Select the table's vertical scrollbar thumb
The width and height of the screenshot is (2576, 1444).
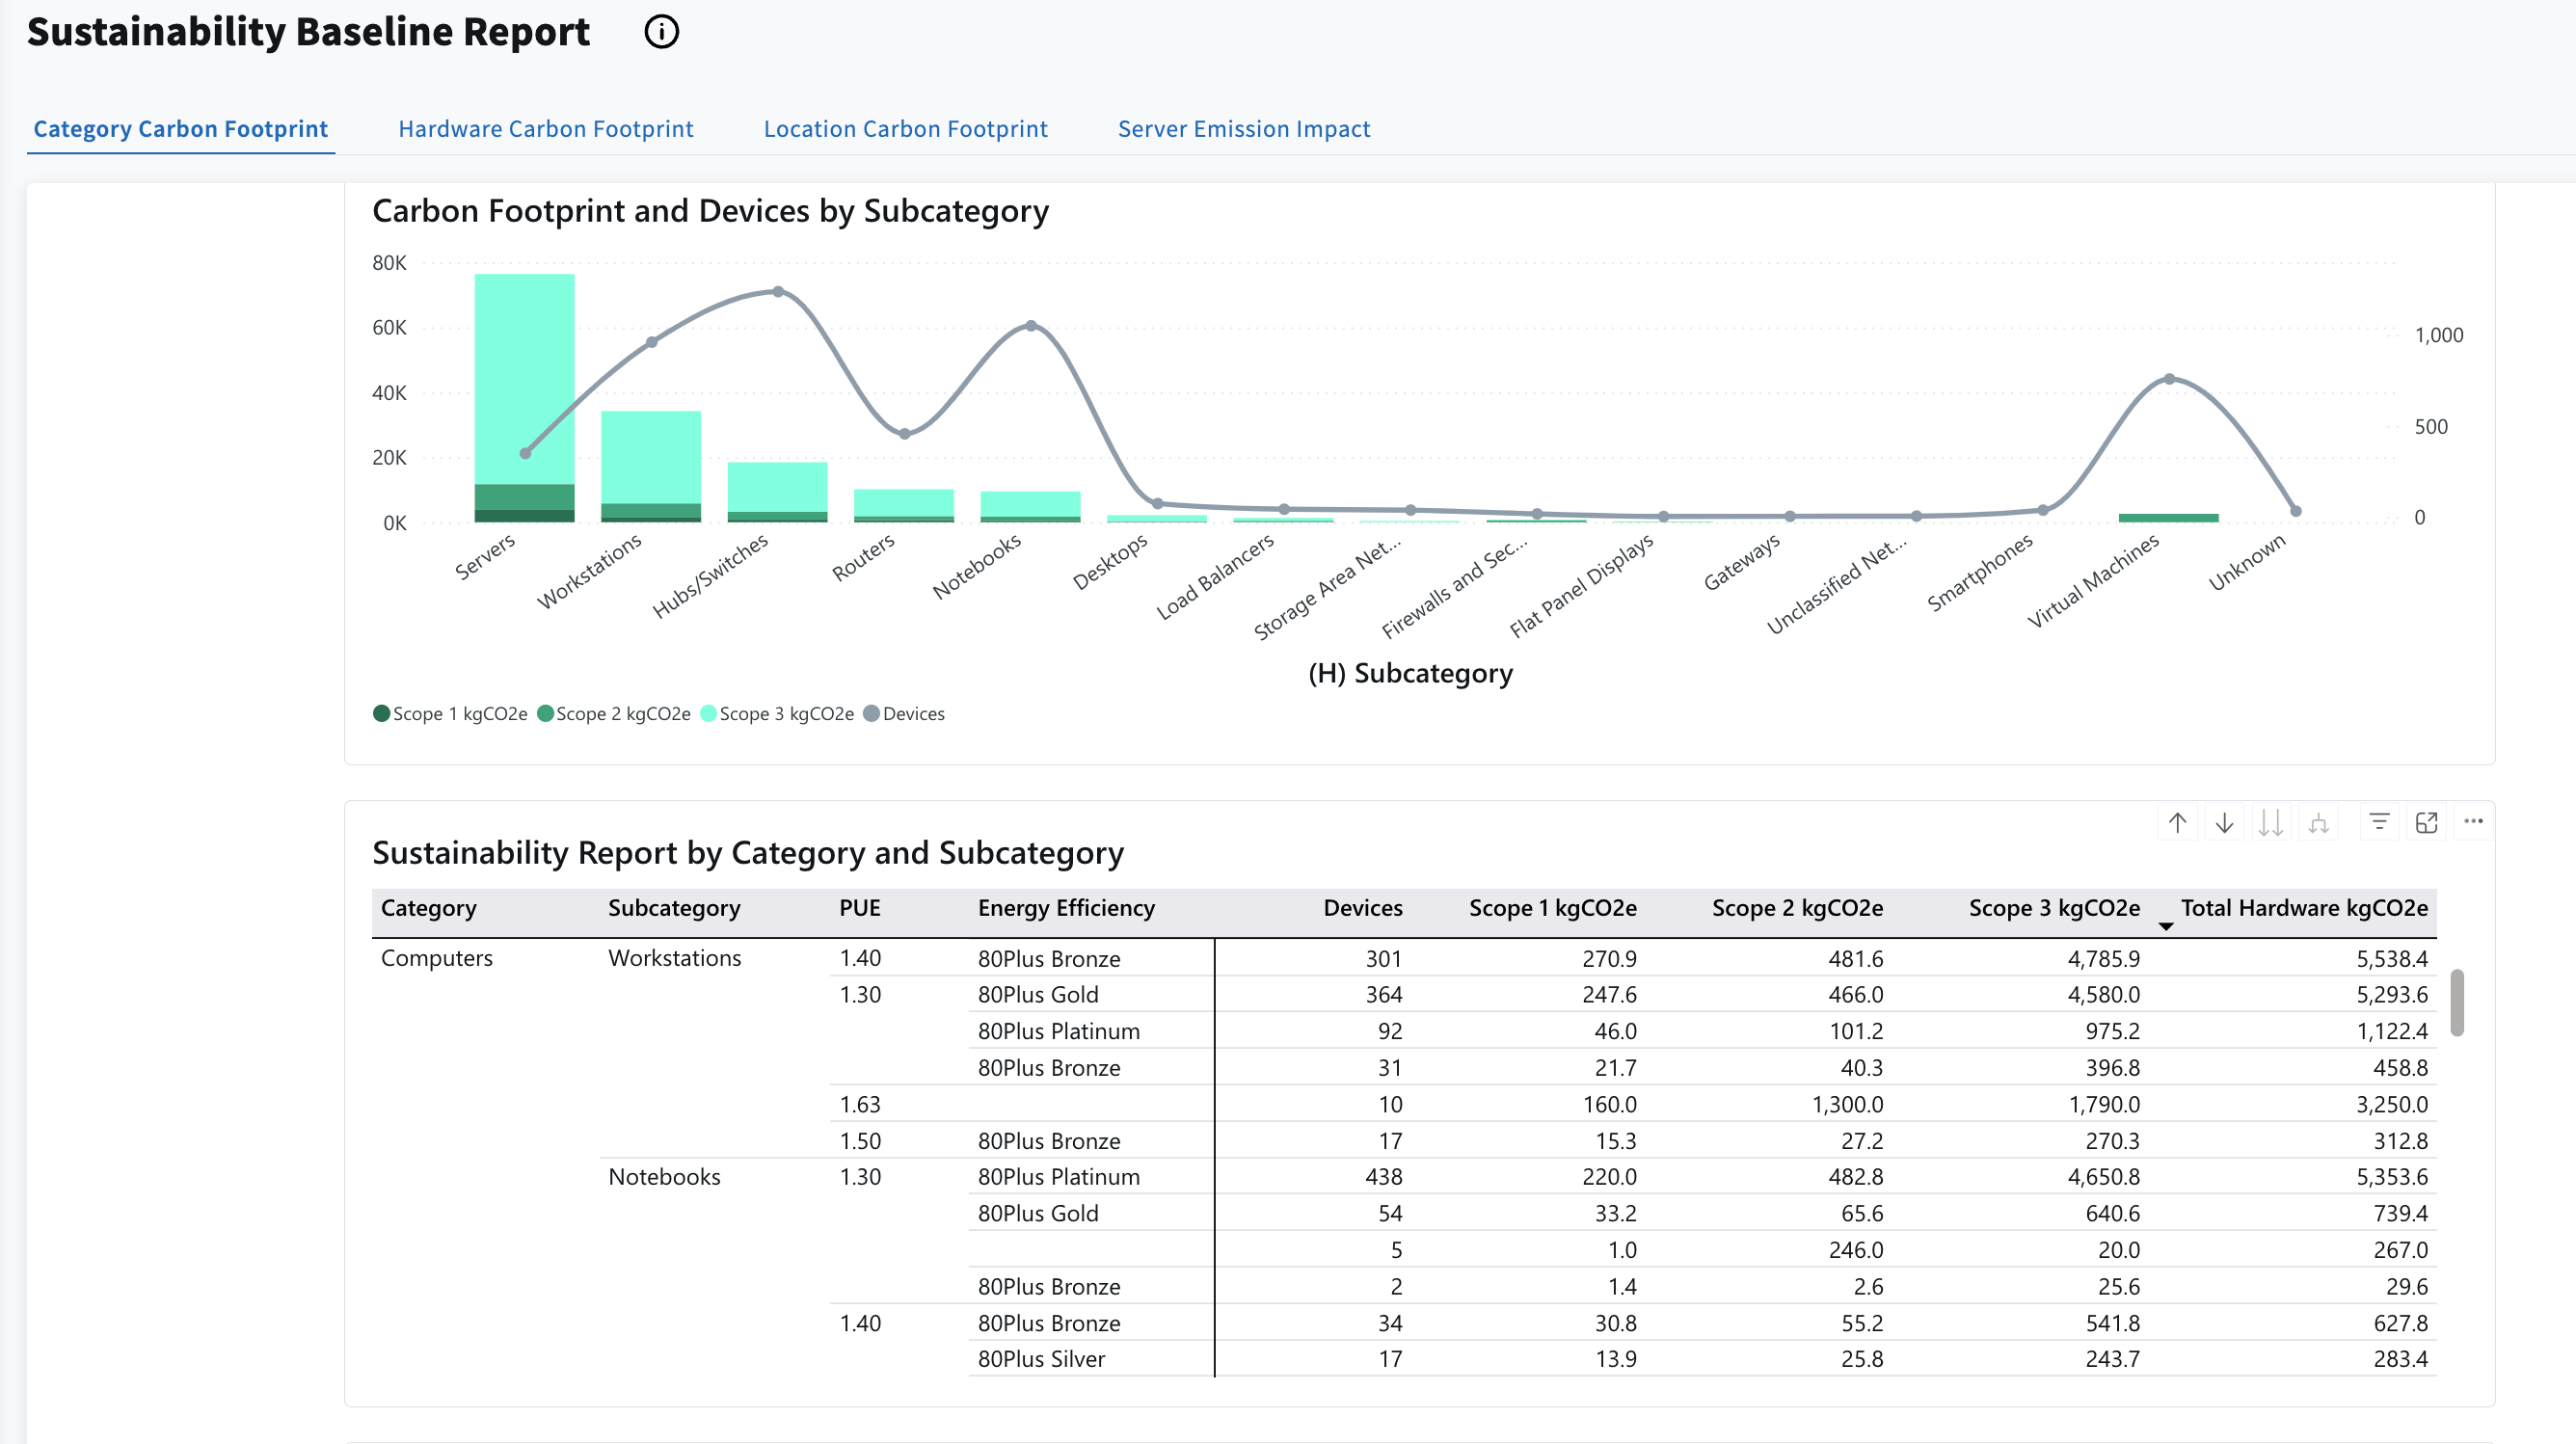2457,1002
